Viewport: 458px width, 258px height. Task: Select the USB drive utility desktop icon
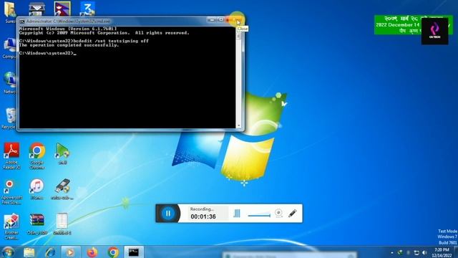(x=62, y=189)
